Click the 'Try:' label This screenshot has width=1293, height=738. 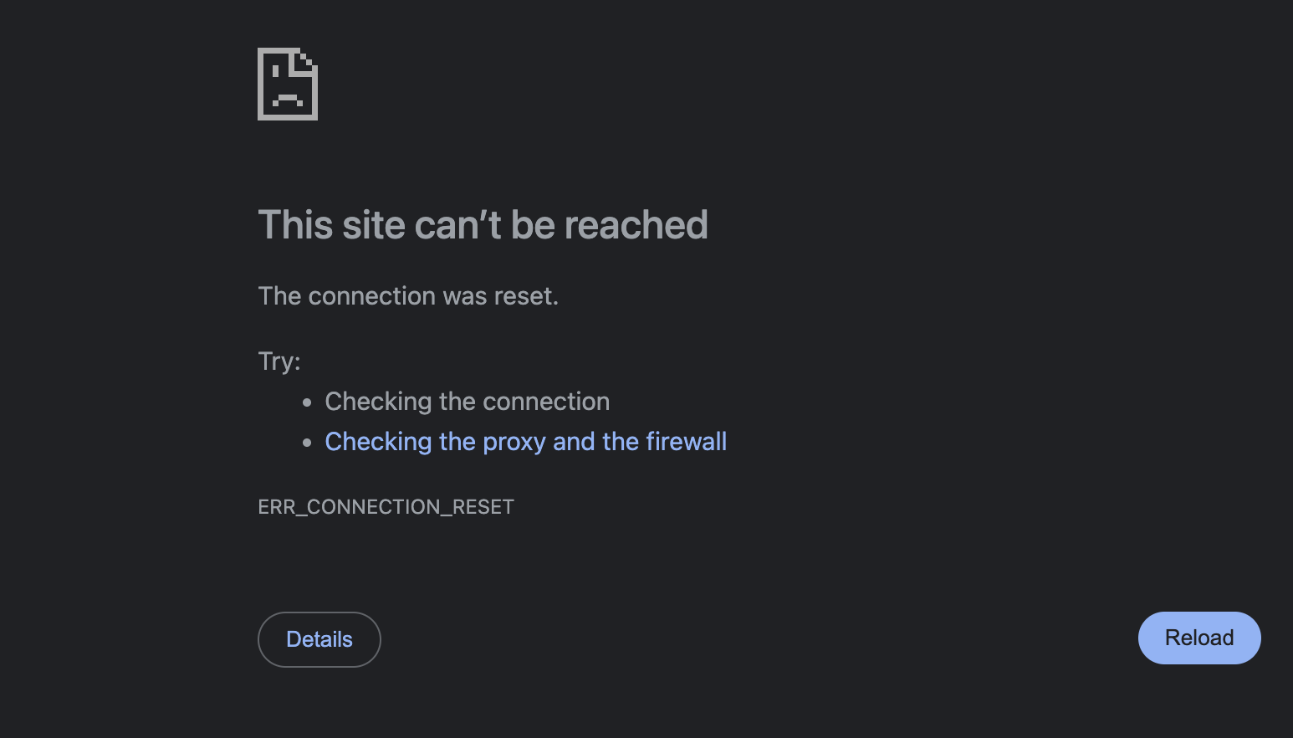click(279, 361)
